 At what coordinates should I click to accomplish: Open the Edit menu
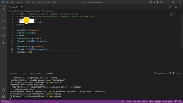coord(13,2)
